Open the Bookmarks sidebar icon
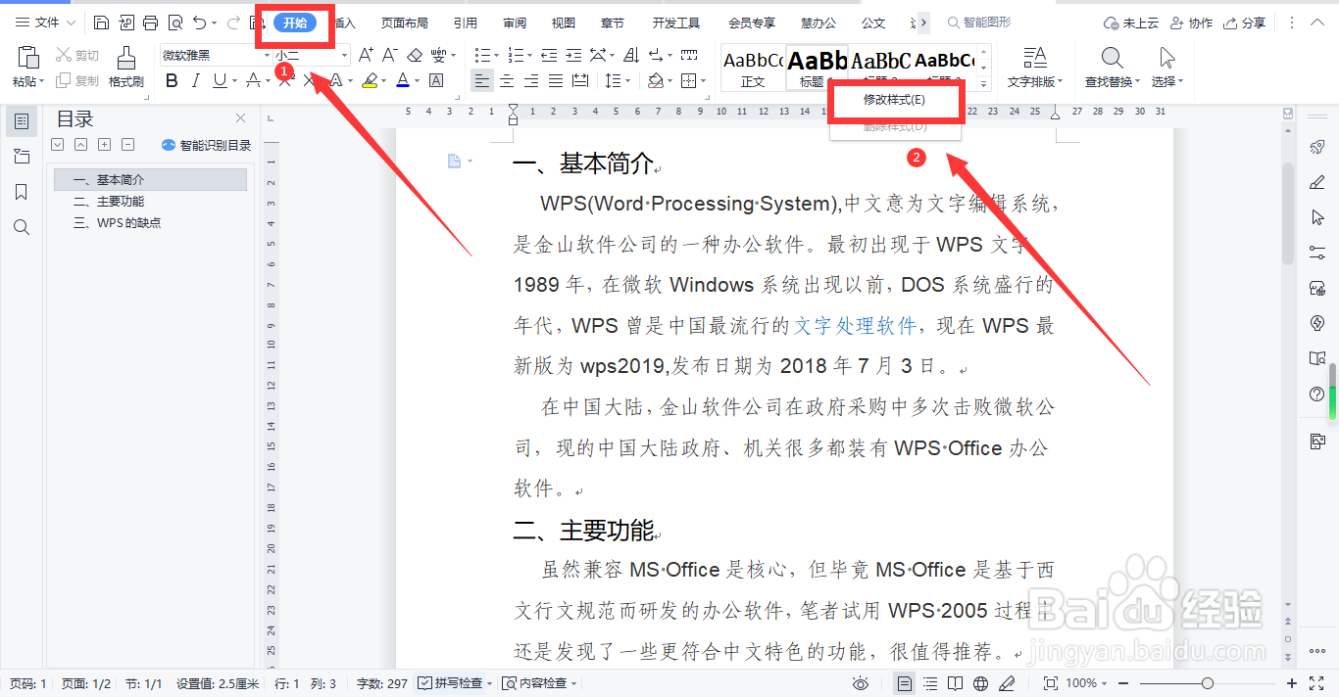Image resolution: width=1339 pixels, height=697 pixels. 22,192
